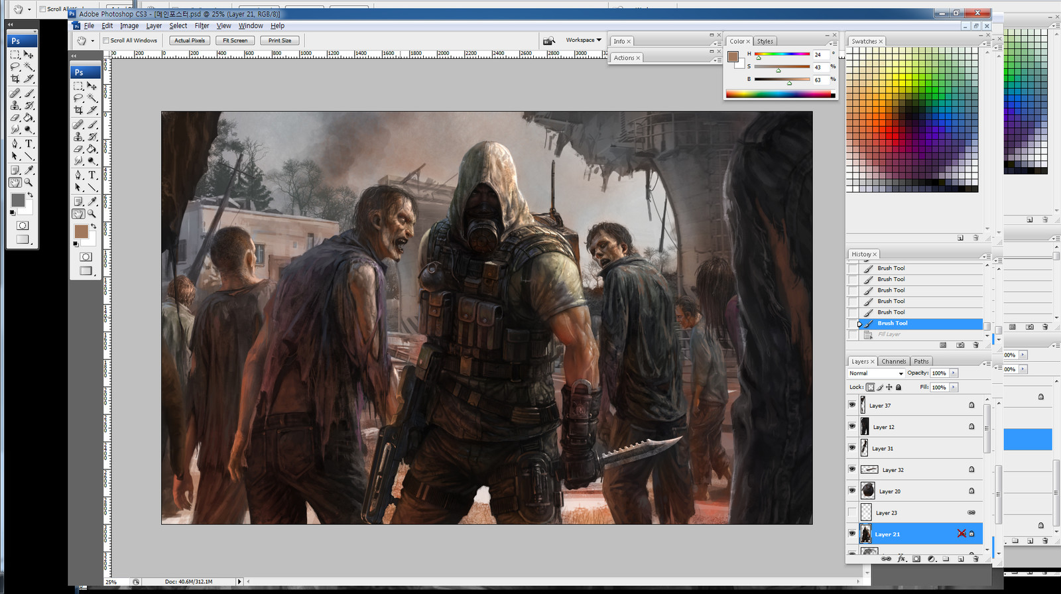Open the Layers panel options menu
This screenshot has height=594, width=1061.
[986, 364]
